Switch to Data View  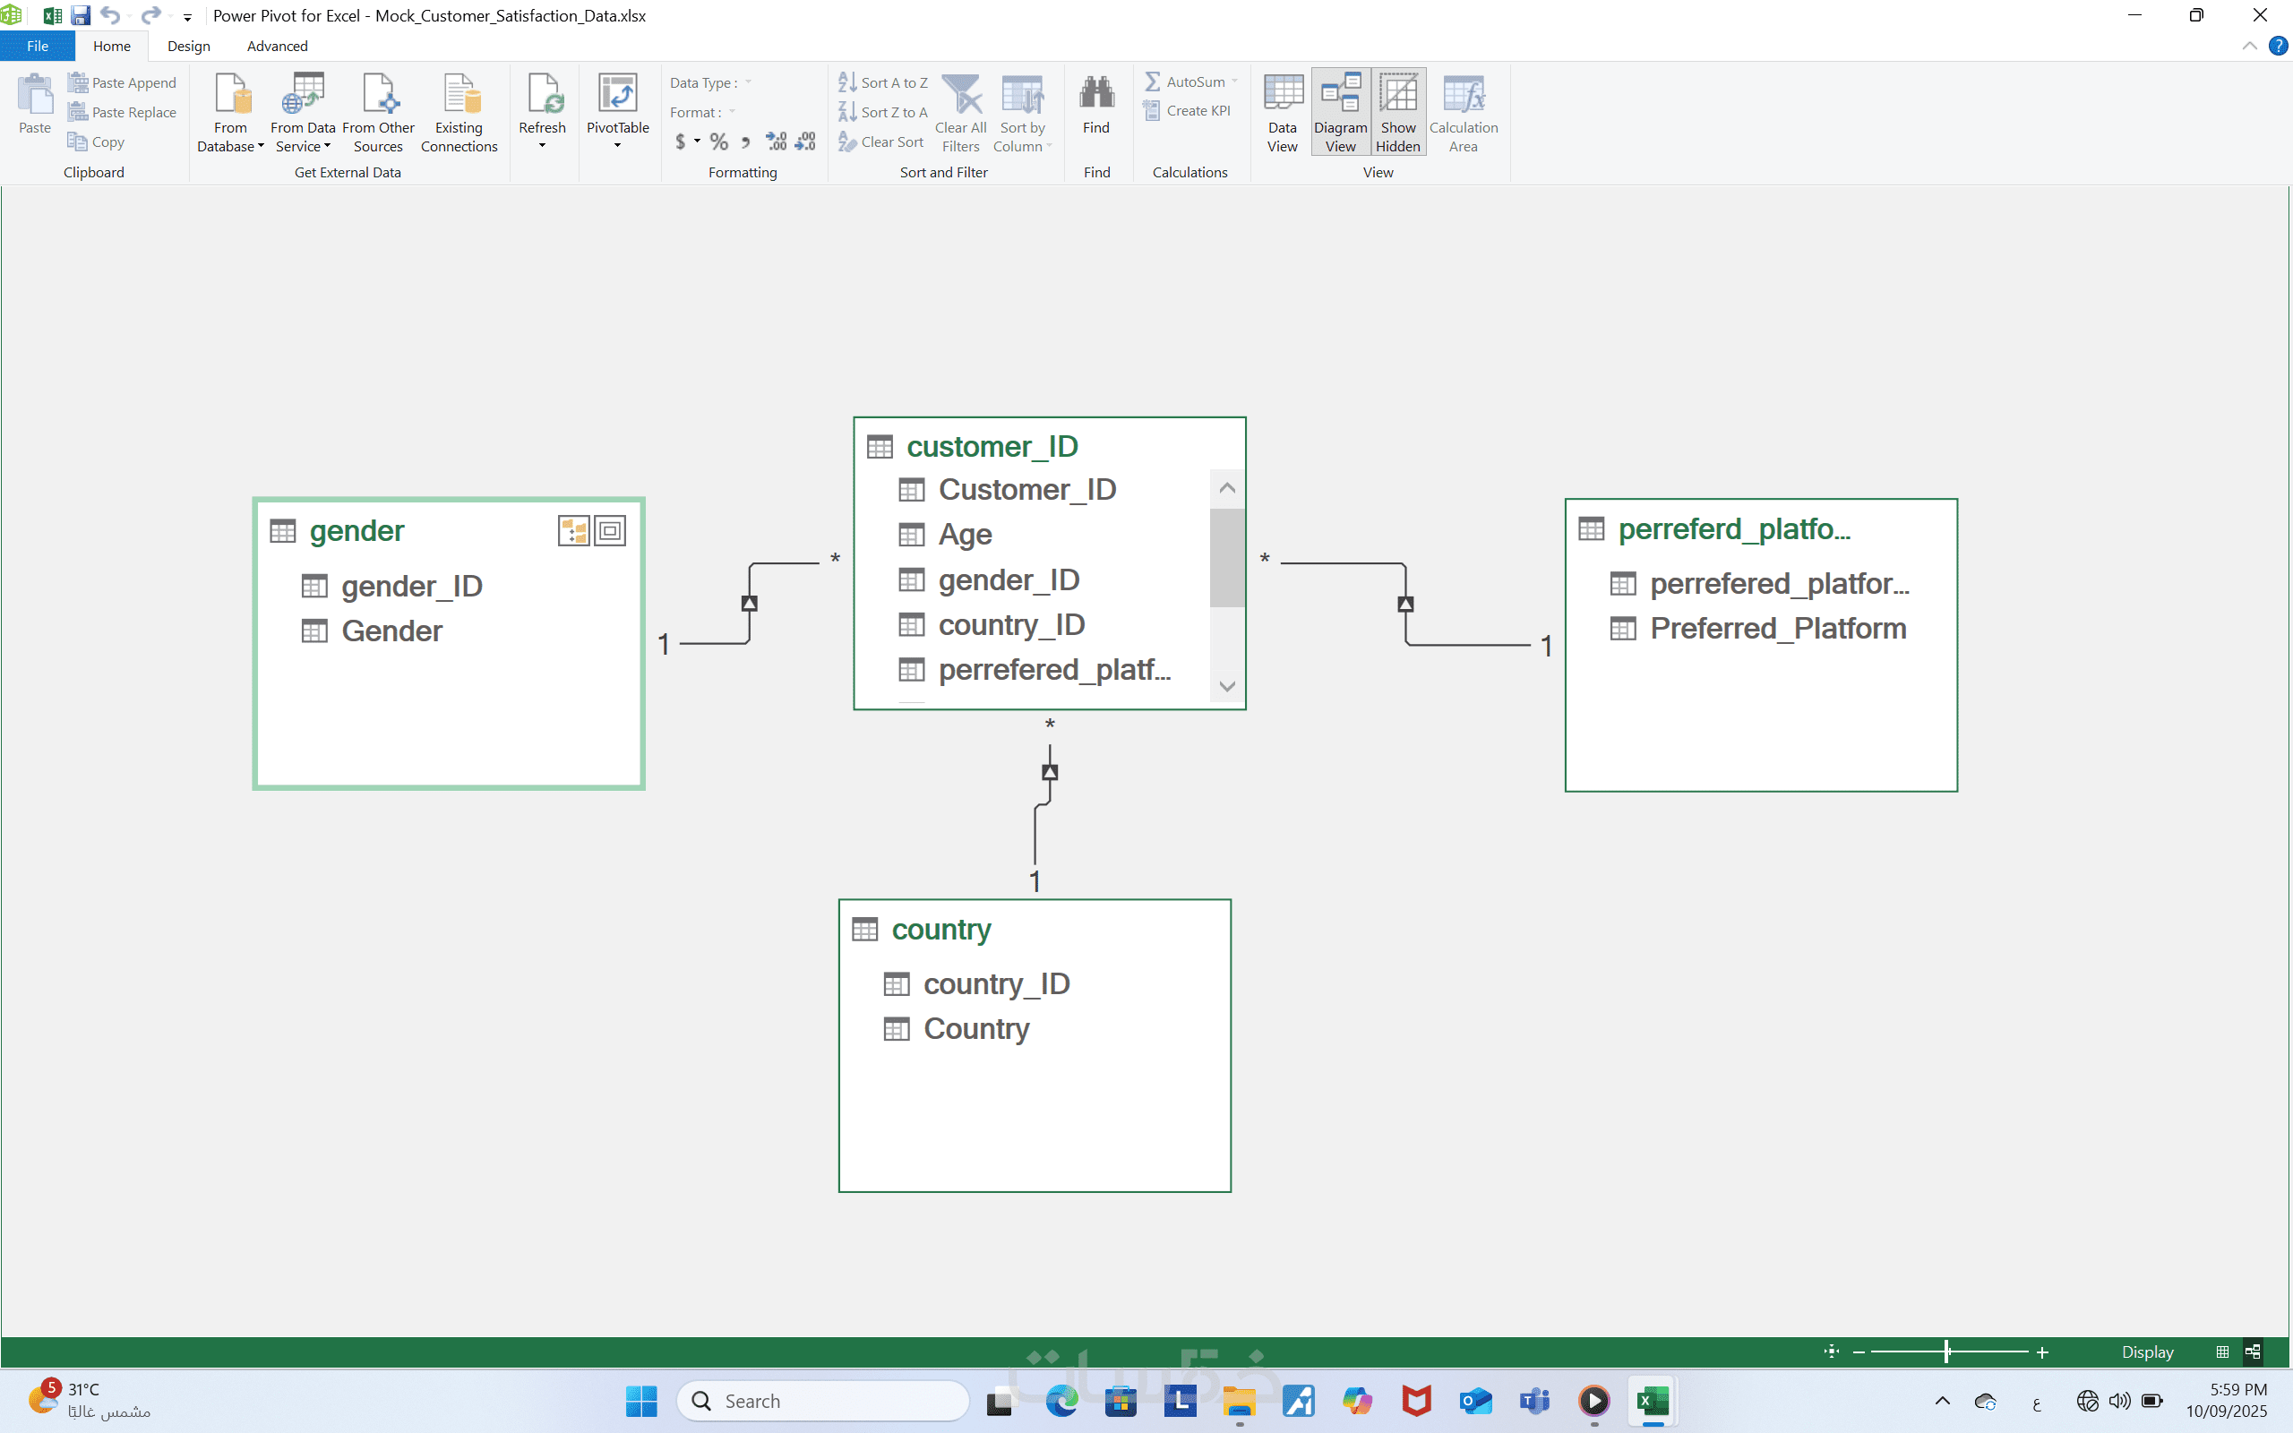click(x=1282, y=112)
